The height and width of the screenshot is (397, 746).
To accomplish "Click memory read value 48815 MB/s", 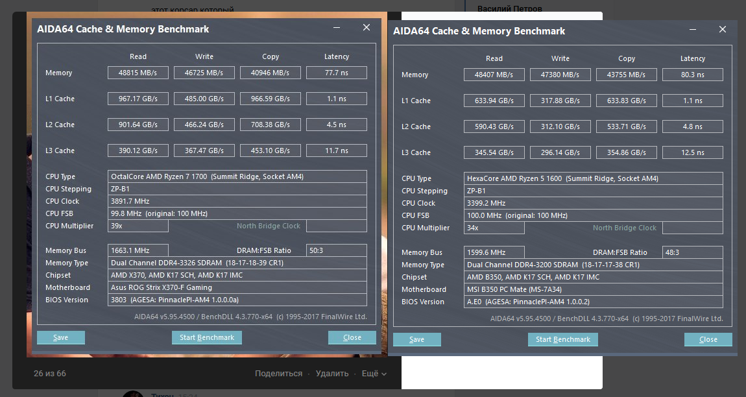I will pos(138,73).
